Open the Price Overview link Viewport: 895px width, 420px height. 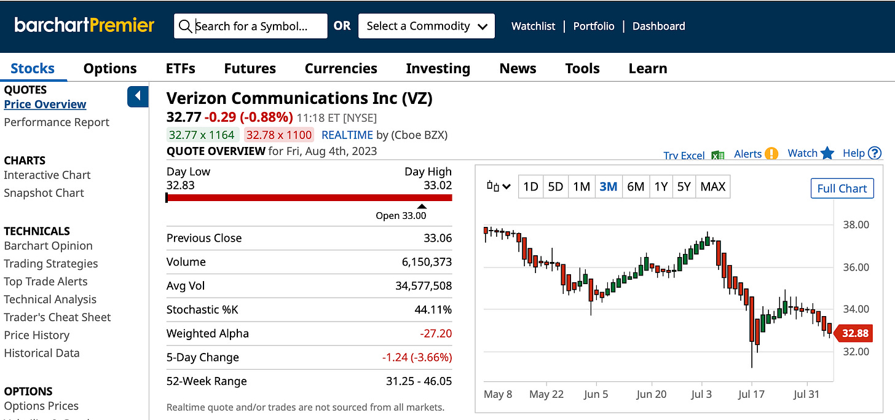[x=45, y=105]
